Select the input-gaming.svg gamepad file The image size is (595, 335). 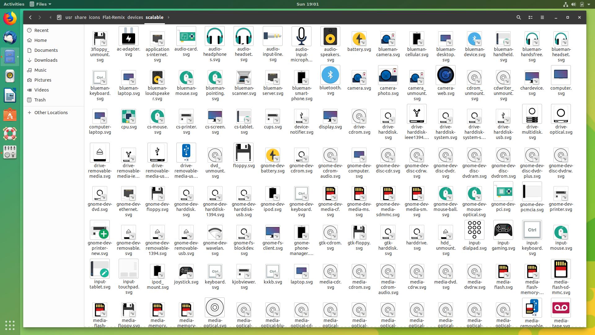click(x=503, y=230)
